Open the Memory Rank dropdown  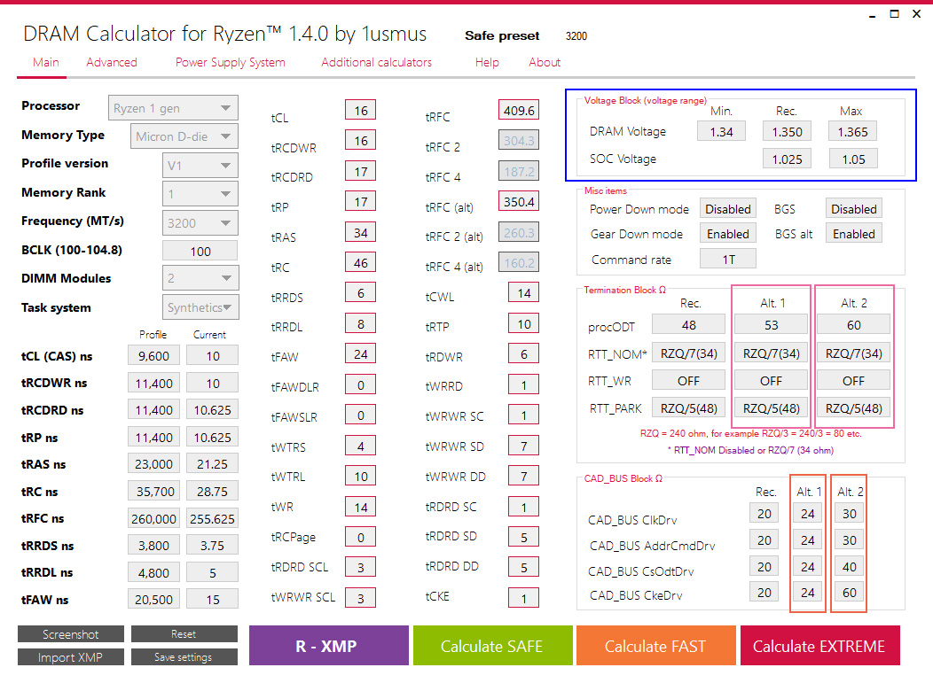click(200, 194)
